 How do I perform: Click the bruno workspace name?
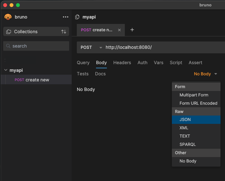point(21,17)
